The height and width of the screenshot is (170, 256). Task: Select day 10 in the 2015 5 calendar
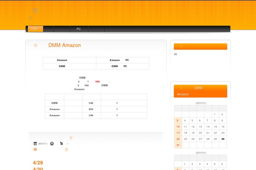click(178, 127)
